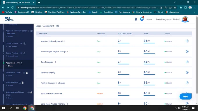Click the Loops breadcrumb link
This screenshot has width=198, height=111.
pyautogui.click(x=38, y=26)
